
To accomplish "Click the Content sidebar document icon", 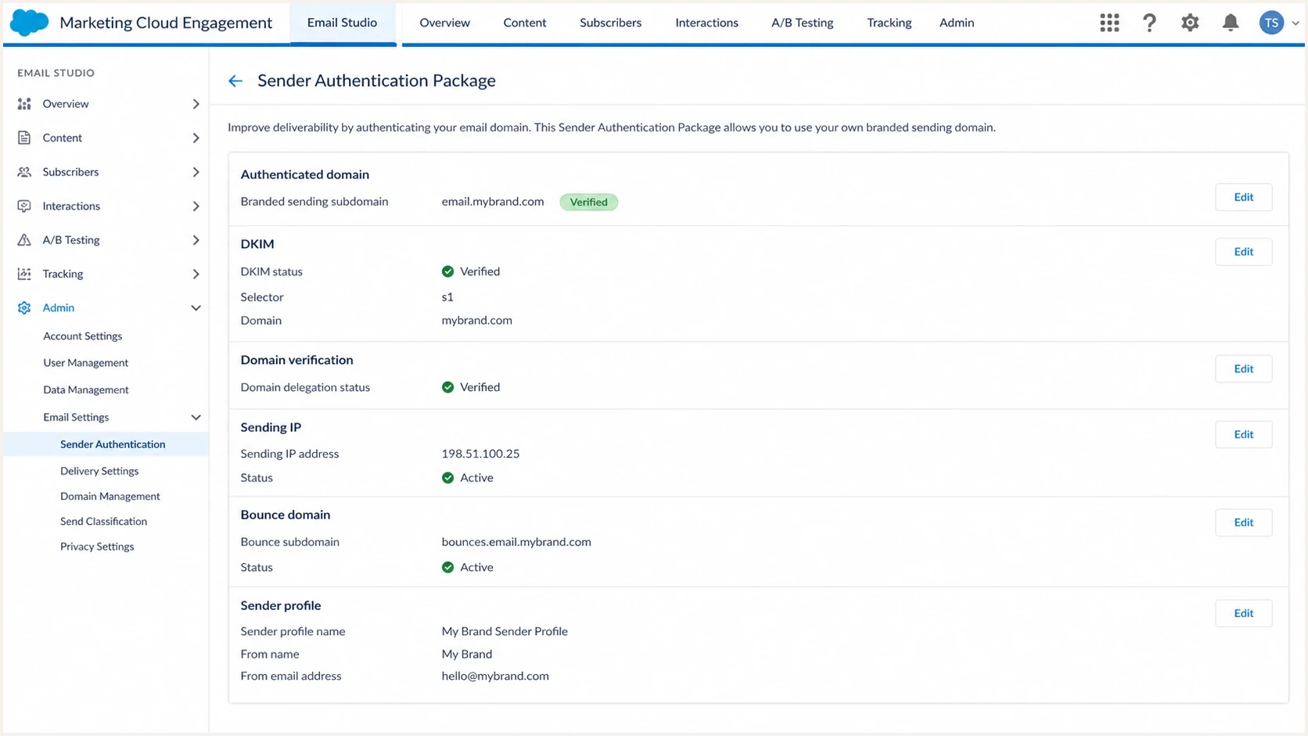I will point(24,138).
